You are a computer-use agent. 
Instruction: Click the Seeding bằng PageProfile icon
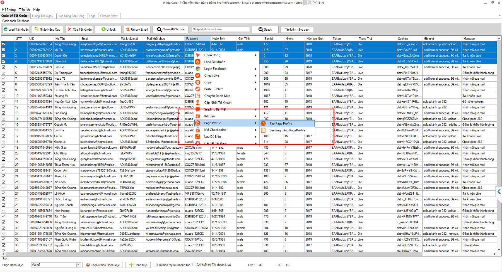pos(263,130)
